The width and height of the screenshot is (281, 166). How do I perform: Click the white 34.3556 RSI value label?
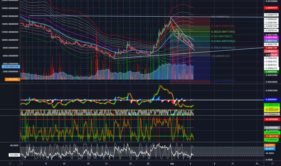(x=14, y=155)
